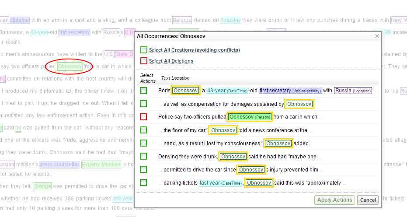This screenshot has width=407, height=217.
Task: Click the 'last year (DateTime)' annotation in dialog
Action: 220,182
